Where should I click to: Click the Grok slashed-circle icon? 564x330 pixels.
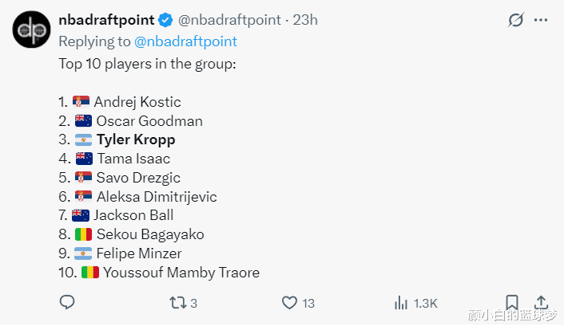click(x=516, y=20)
